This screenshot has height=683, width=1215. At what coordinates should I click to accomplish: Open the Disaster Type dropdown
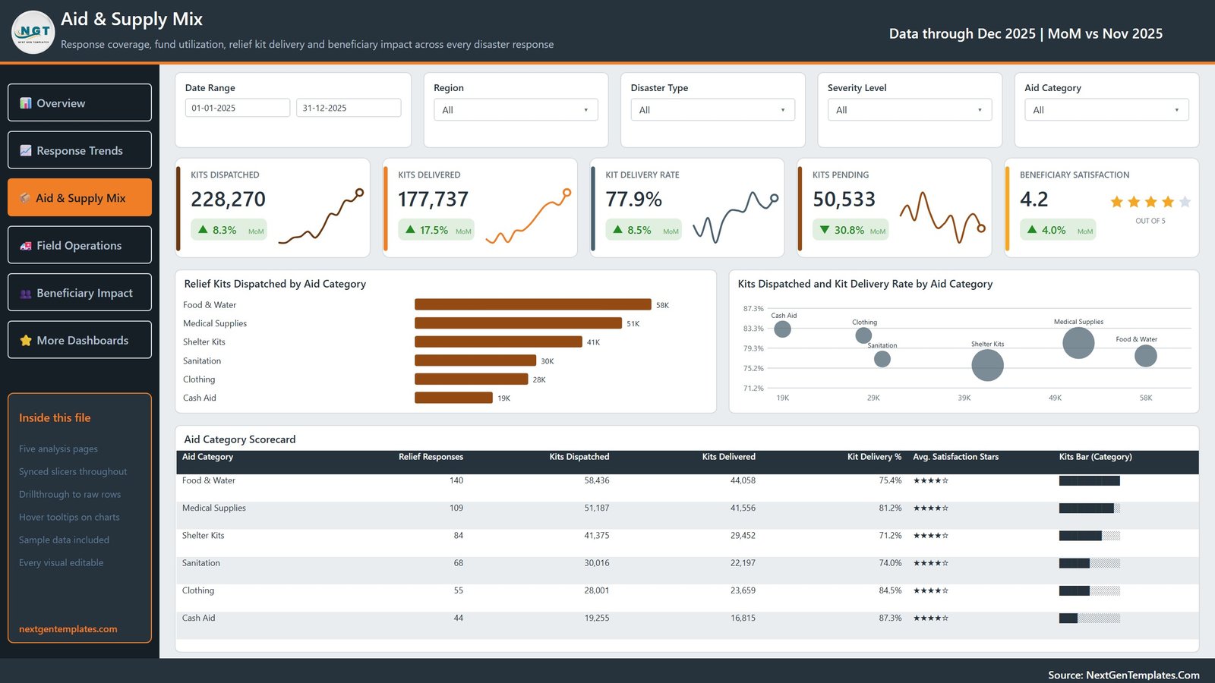pos(712,110)
